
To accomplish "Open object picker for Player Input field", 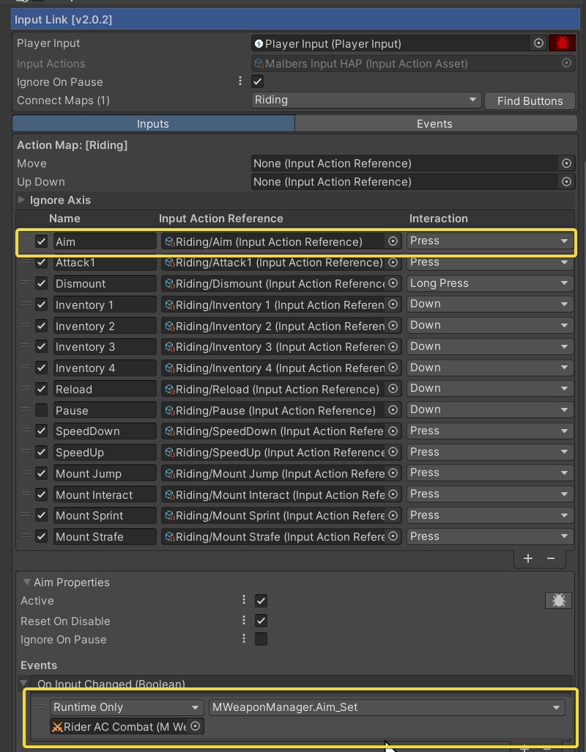I will pyautogui.click(x=539, y=43).
